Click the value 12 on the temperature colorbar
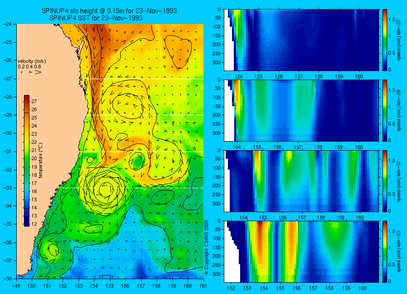This screenshot has height=294, width=407. coord(34,224)
